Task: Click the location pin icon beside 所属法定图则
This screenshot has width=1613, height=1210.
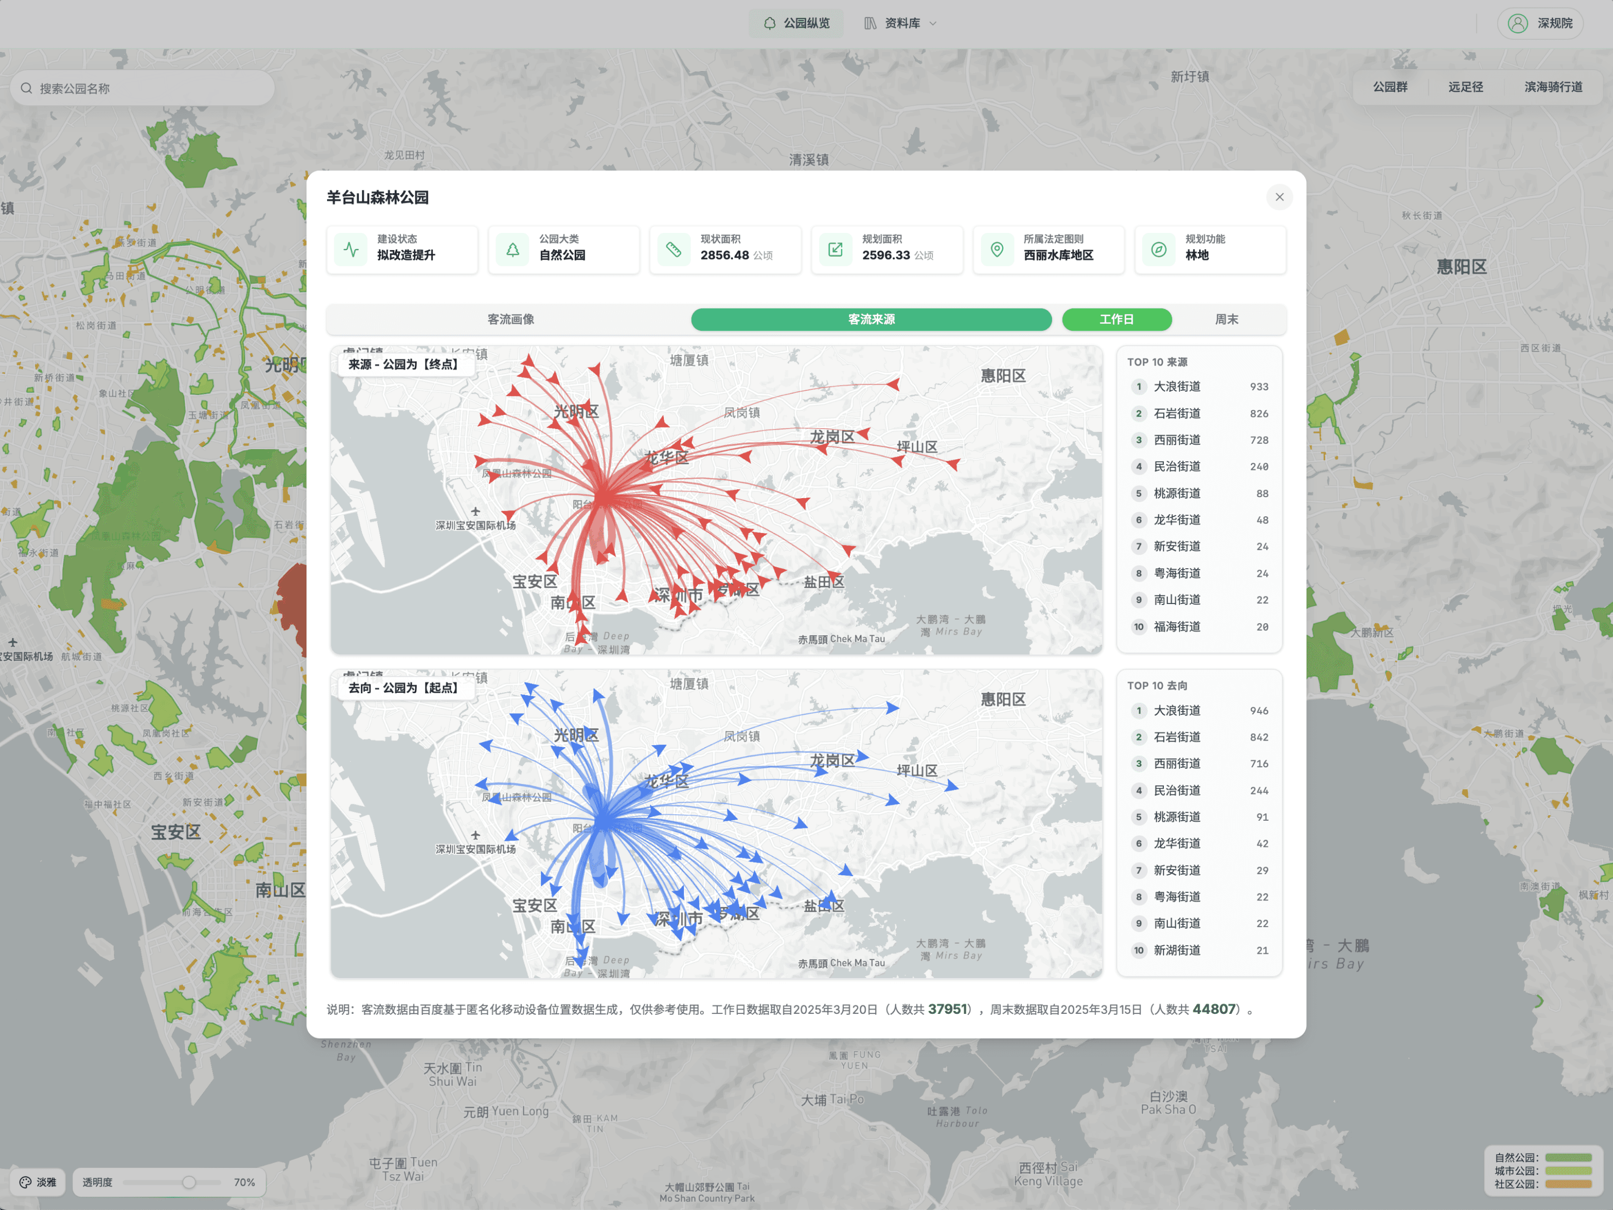Action: [997, 250]
